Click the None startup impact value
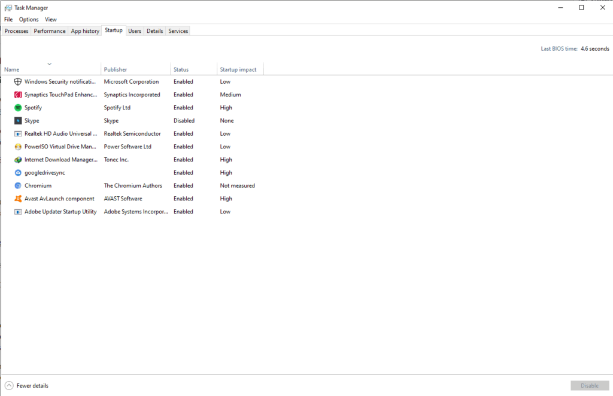613x396 pixels. pos(227,121)
